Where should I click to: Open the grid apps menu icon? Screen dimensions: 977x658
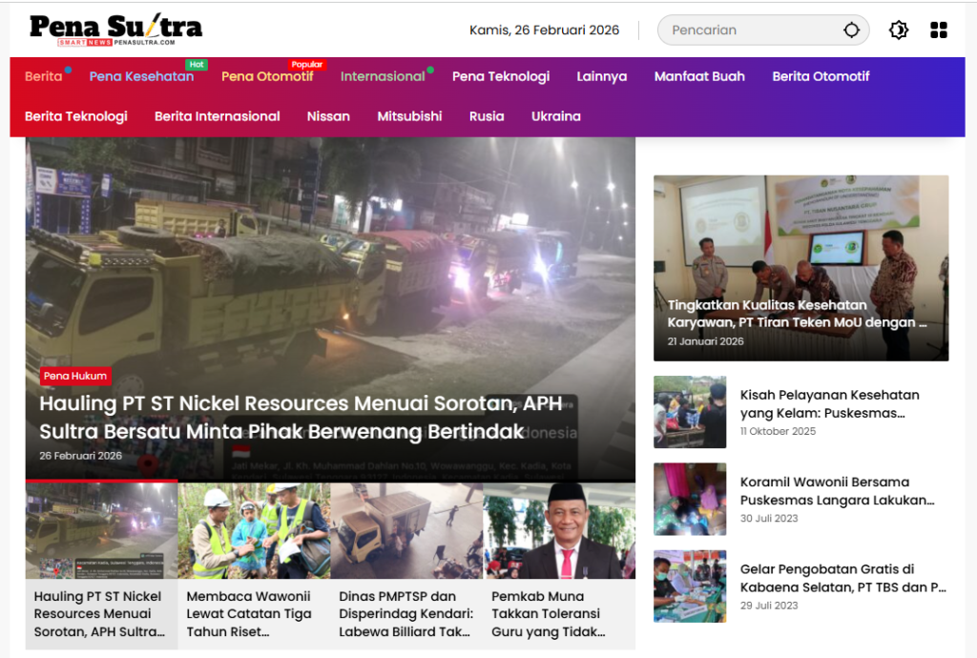[x=939, y=31]
